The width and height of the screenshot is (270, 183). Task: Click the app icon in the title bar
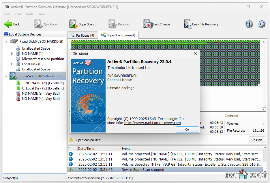coord(7,7)
